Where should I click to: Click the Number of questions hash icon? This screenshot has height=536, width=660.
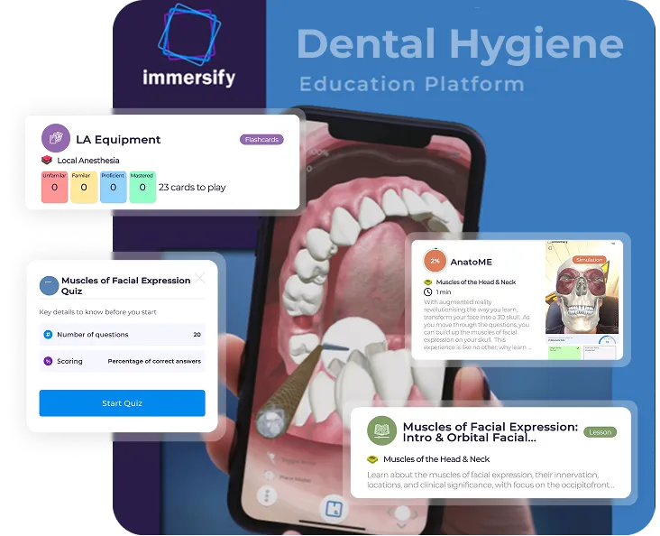[48, 335]
